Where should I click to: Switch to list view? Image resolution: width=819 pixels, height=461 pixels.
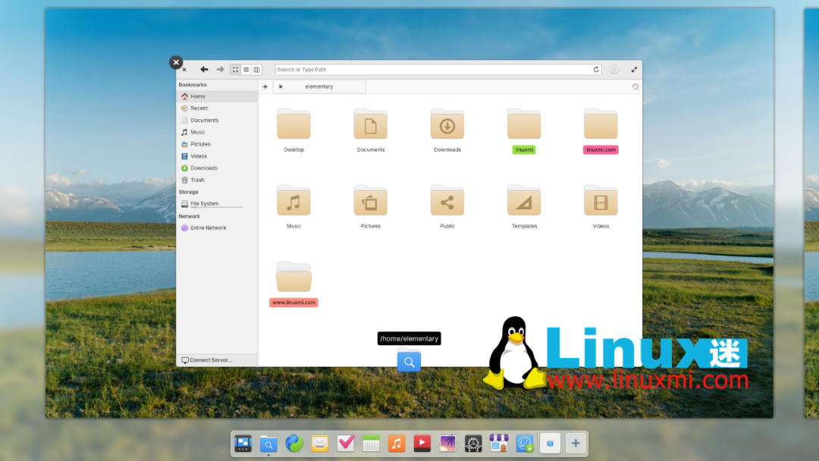246,70
